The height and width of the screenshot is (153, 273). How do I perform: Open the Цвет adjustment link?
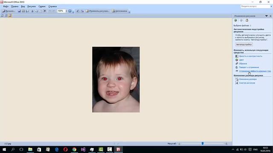(241, 60)
